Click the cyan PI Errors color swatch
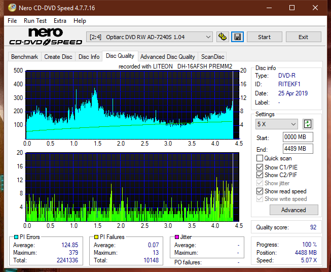331x272 pixels. (x=16, y=237)
